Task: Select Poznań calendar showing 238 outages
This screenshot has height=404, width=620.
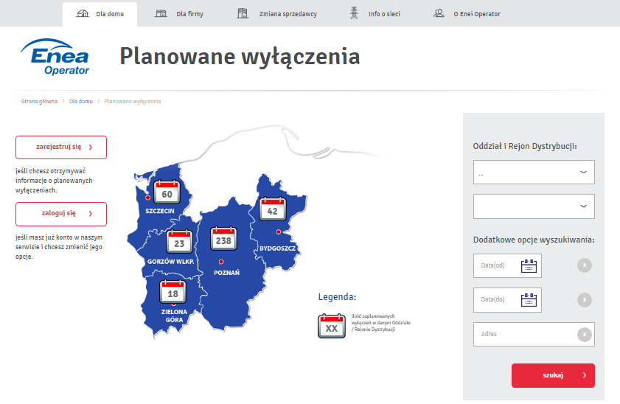Action: (x=223, y=239)
